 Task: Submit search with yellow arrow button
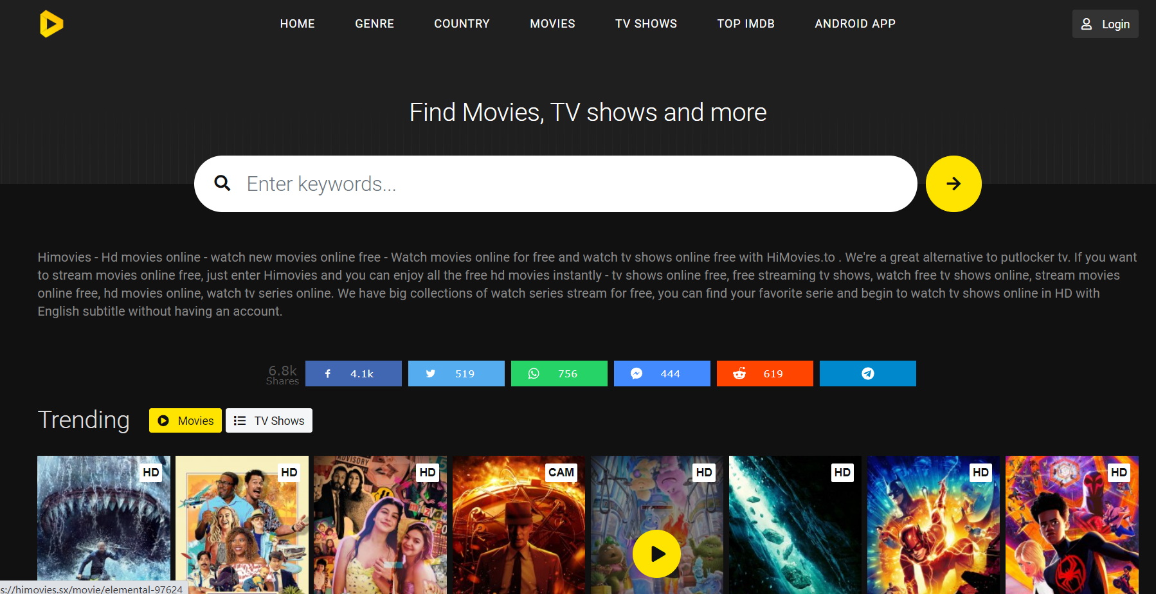[x=953, y=184]
